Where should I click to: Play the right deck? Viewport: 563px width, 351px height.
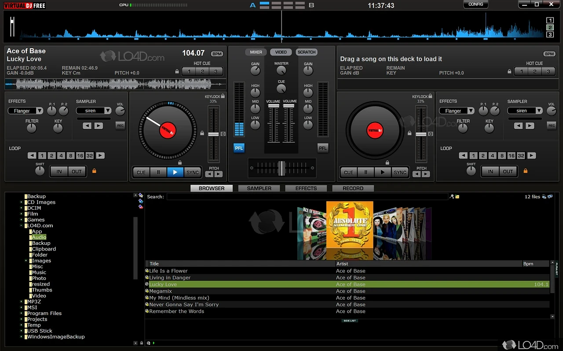click(383, 172)
